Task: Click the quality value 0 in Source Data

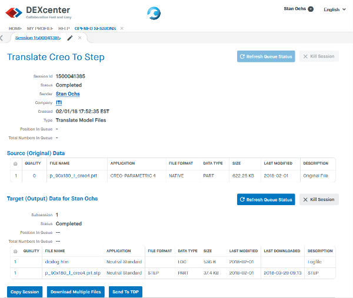Action: pyautogui.click(x=34, y=176)
